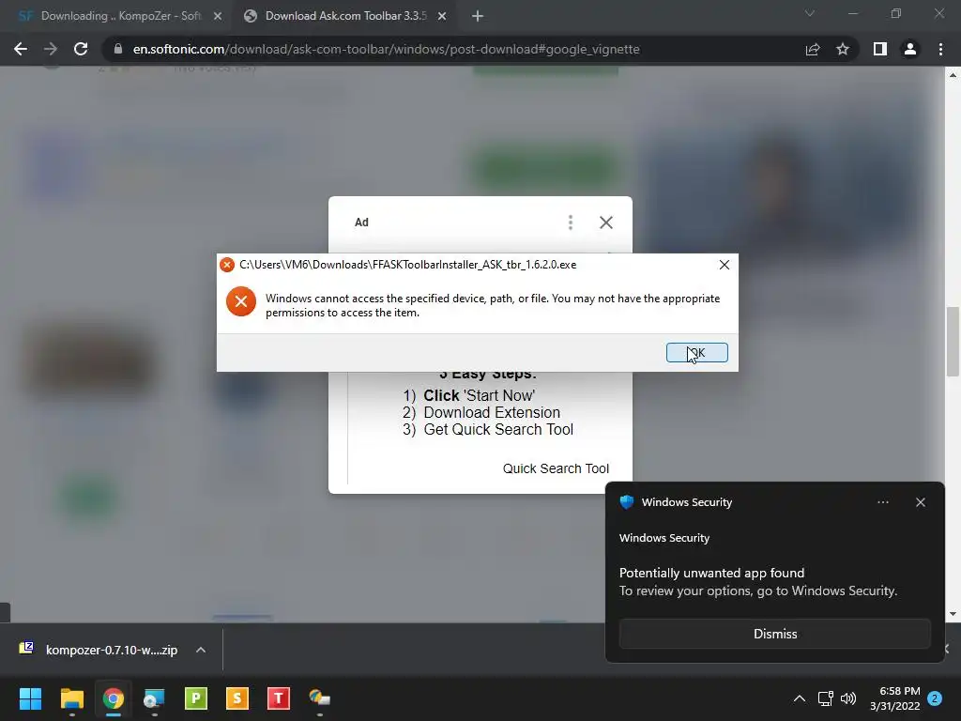The width and height of the screenshot is (961, 721).
Task: Reload the Softonic page
Action: pos(81,49)
